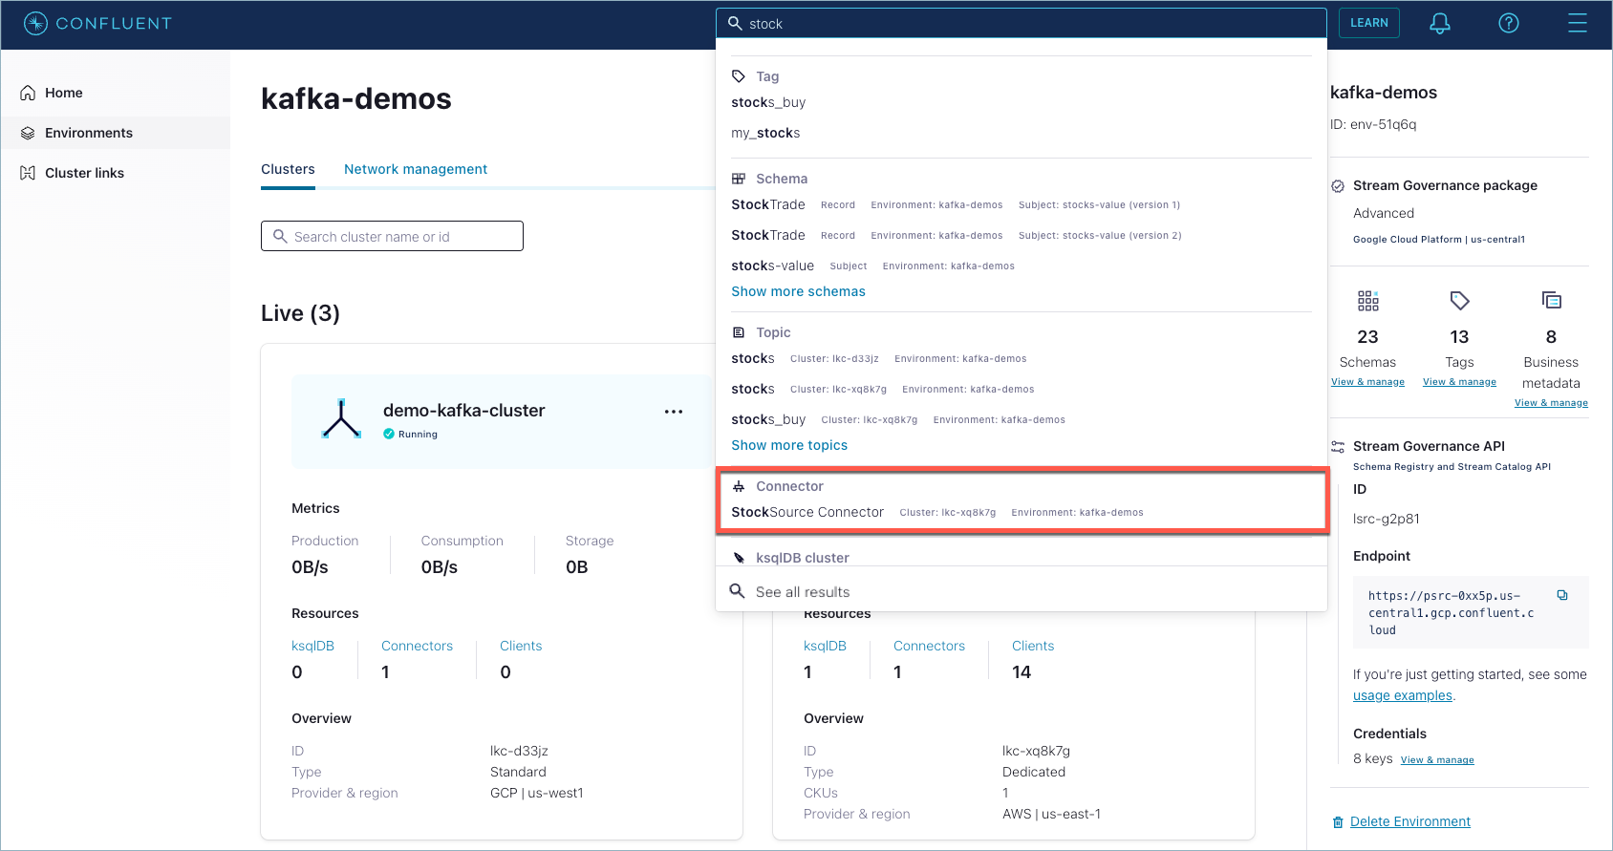Click the Confluent logo icon
Image resolution: width=1613 pixels, height=851 pixels.
click(x=35, y=23)
